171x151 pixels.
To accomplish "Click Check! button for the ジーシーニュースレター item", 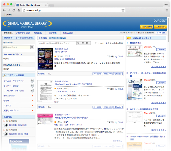I will click(x=118, y=107).
